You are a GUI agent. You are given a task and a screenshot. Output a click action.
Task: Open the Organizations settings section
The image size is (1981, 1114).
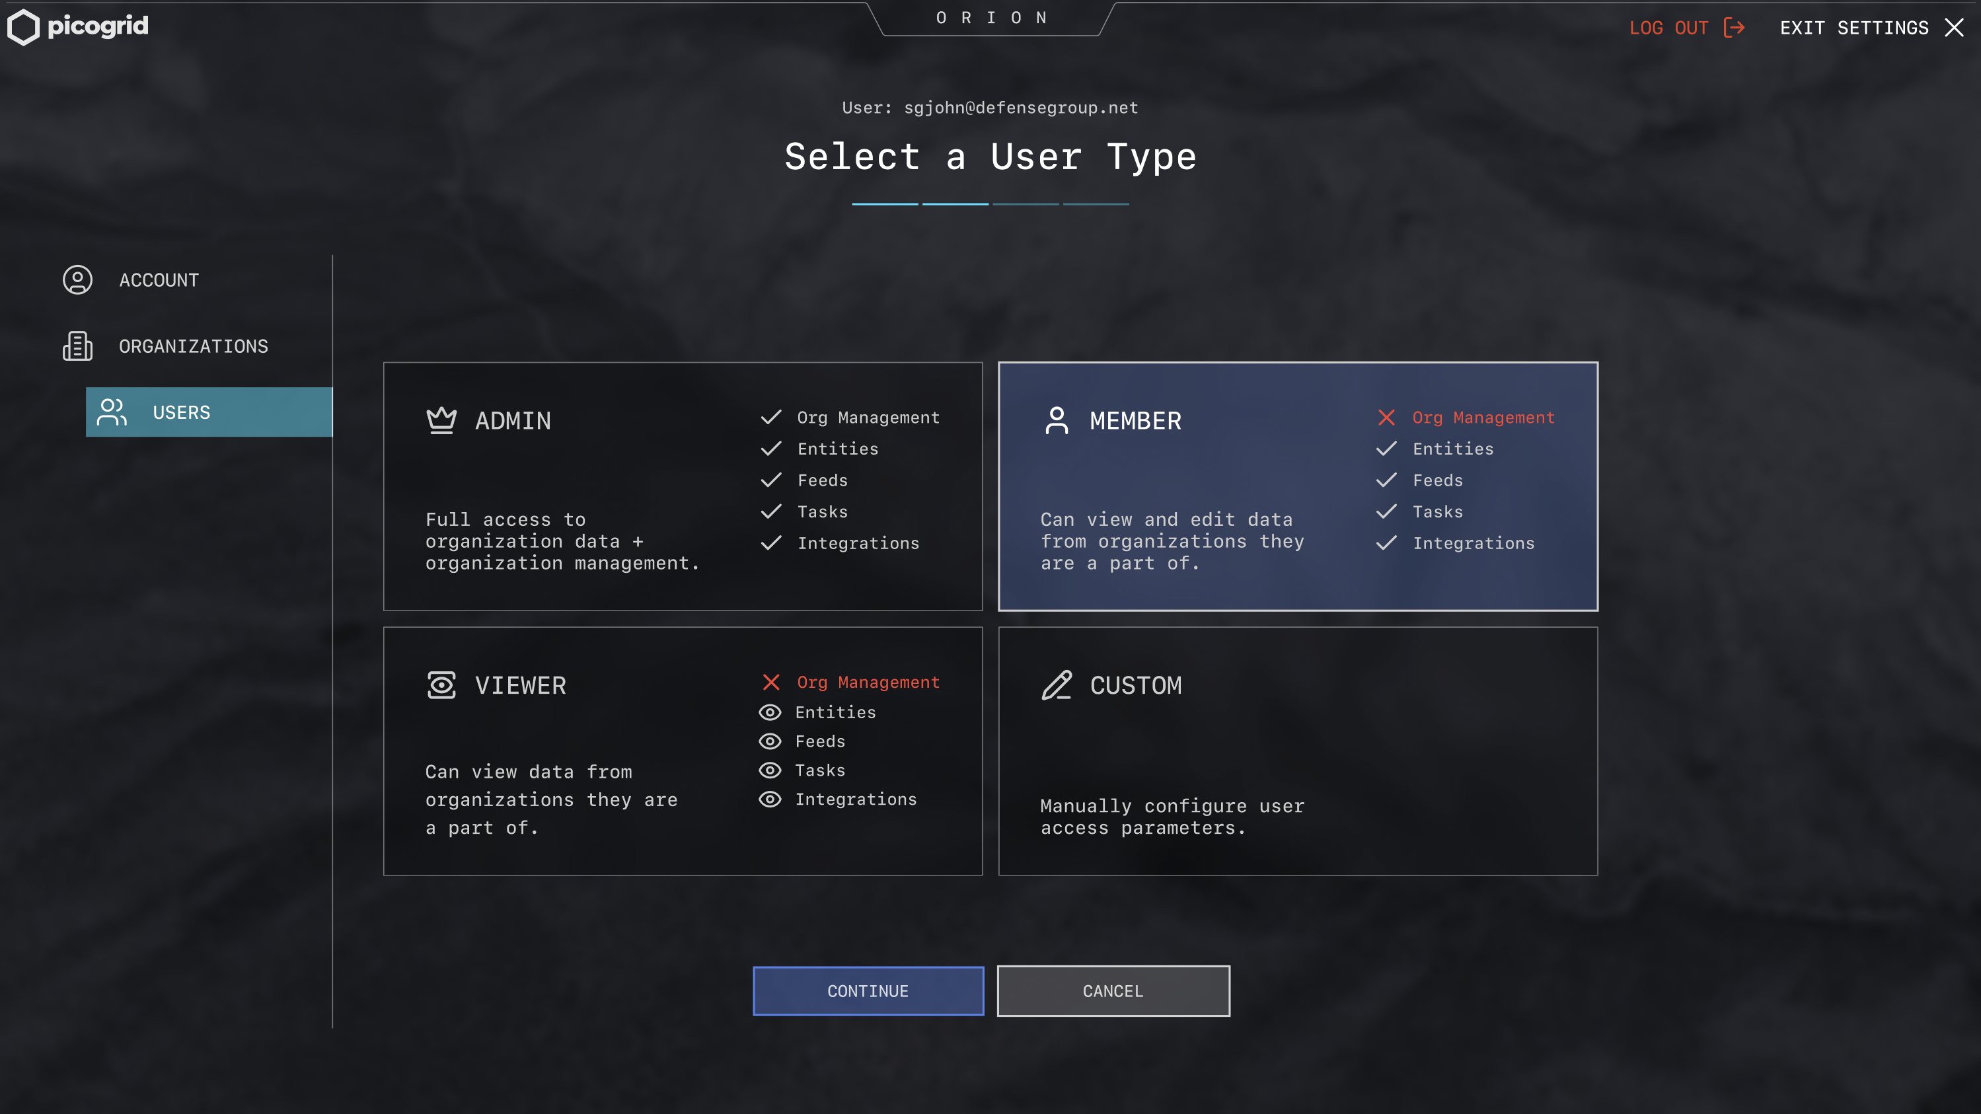coord(193,346)
